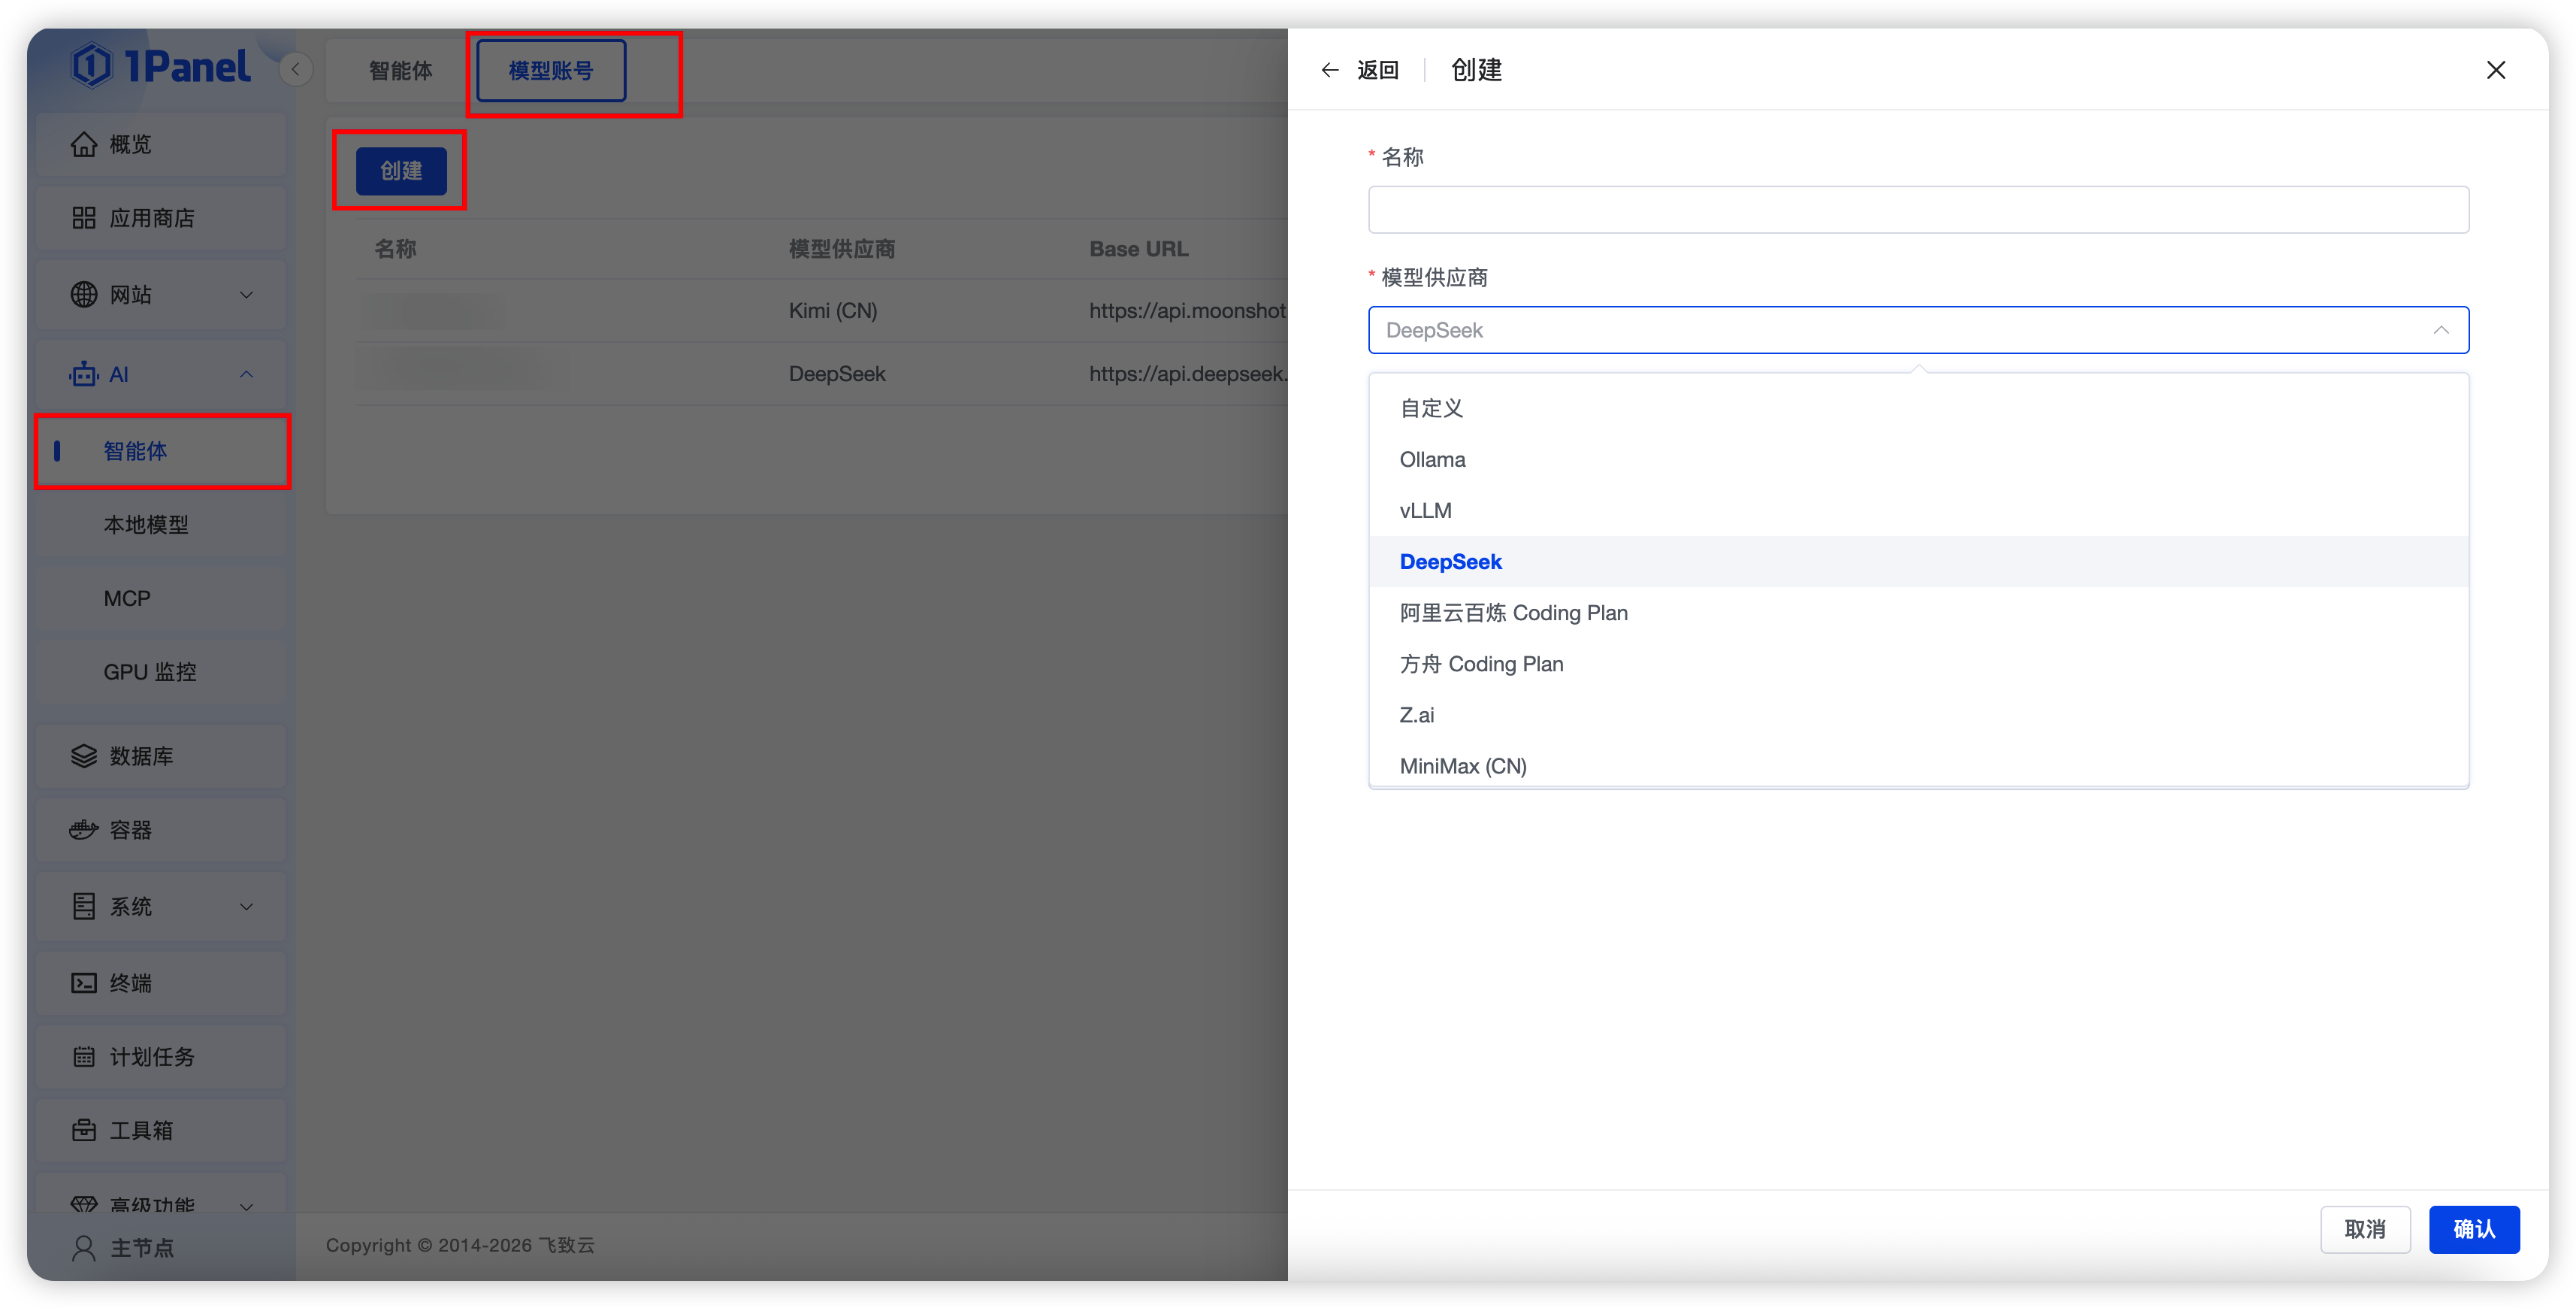Screen dimensions: 2576x1308
Task: Open the 应用商店 app store
Action: (152, 218)
